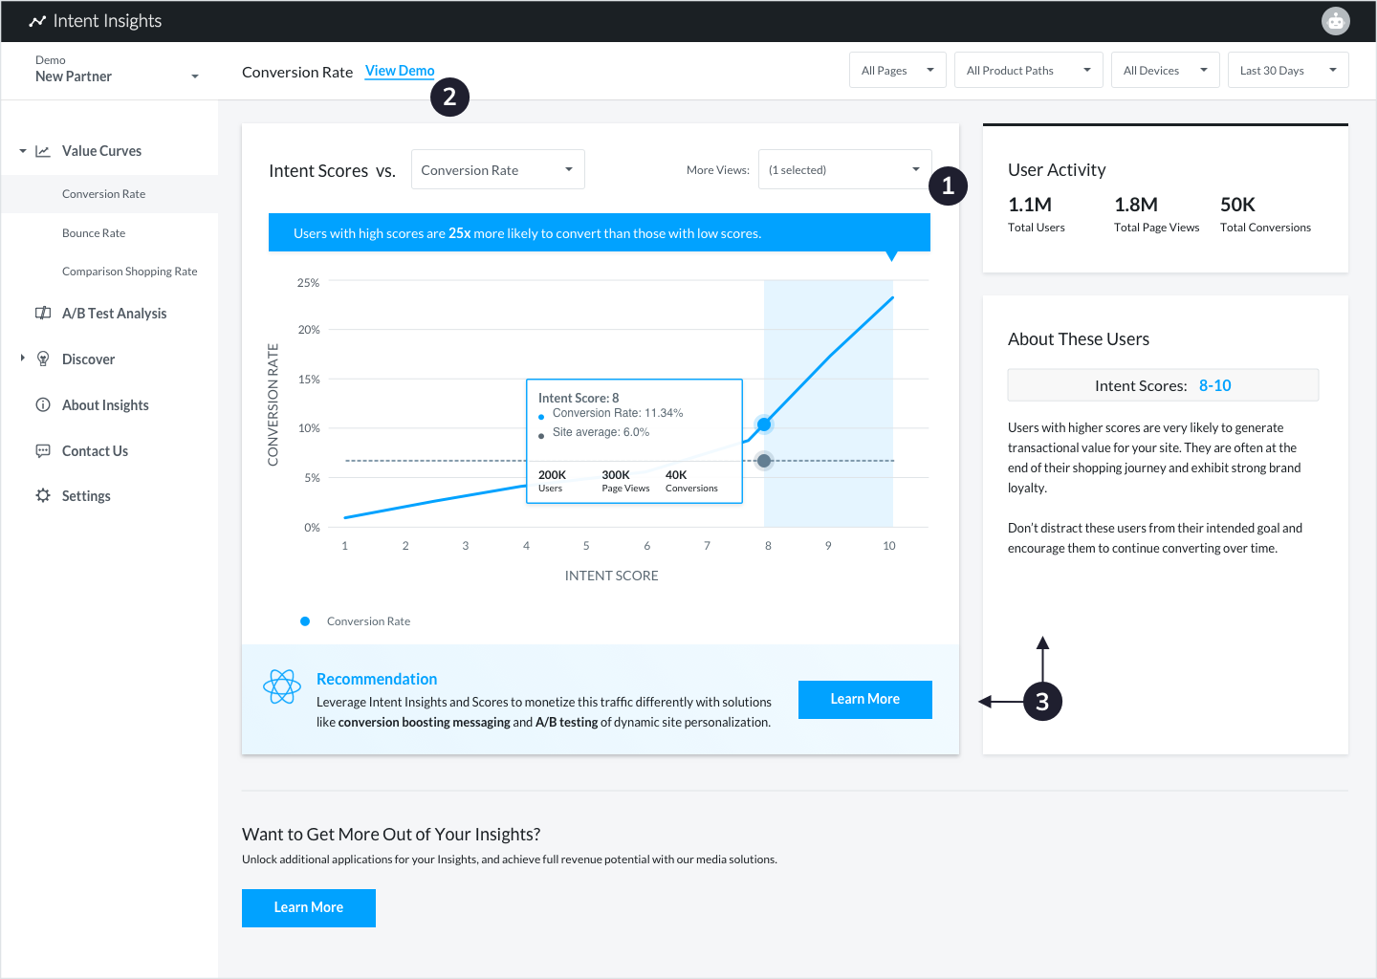The height and width of the screenshot is (979, 1377).
Task: Click the View Demo link
Action: [400, 71]
